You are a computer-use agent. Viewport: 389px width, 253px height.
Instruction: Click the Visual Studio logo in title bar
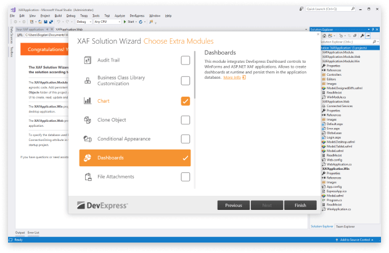tap(13, 10)
